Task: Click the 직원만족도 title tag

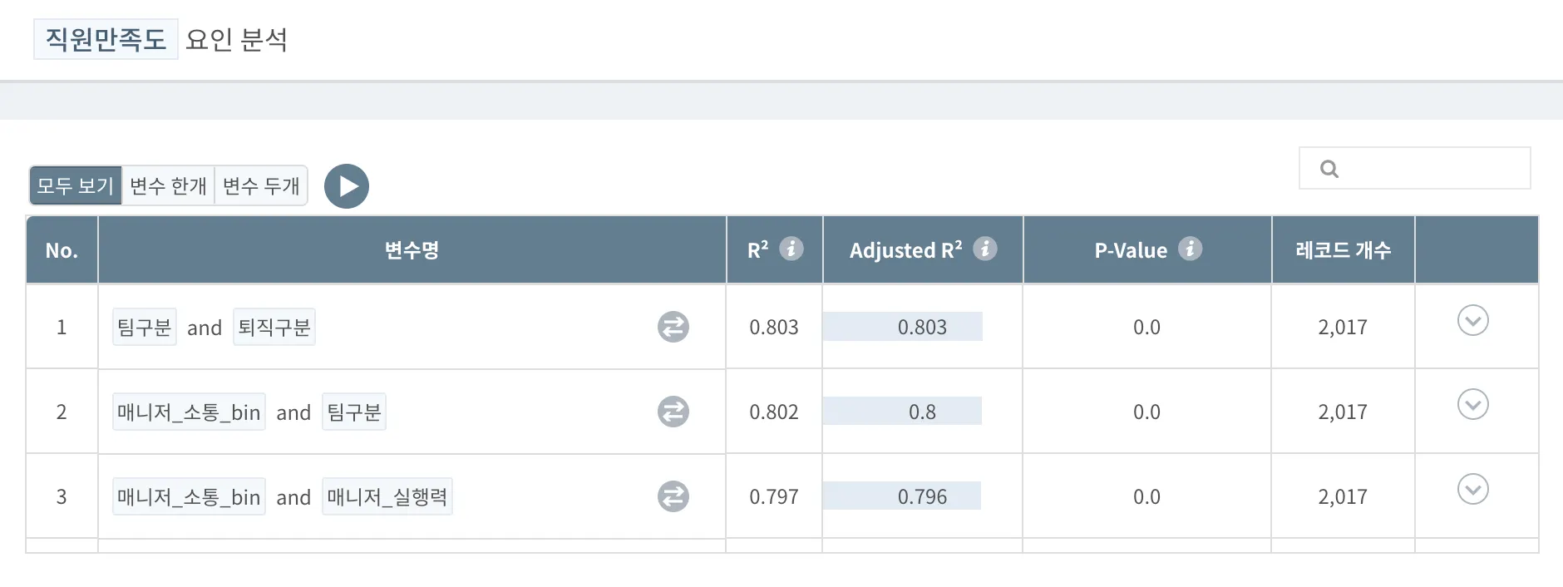Action: [x=106, y=39]
